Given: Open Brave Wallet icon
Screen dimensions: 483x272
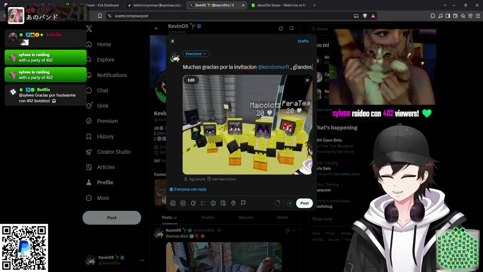Looking at the screenshot, I should tap(455, 16).
